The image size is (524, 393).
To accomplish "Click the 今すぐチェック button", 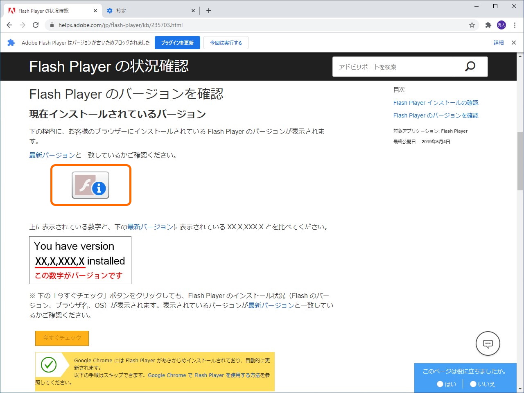I will click(62, 338).
